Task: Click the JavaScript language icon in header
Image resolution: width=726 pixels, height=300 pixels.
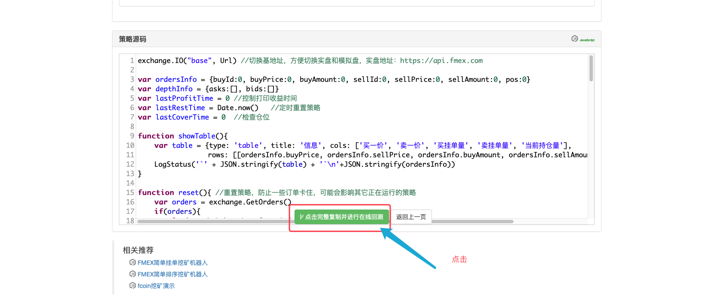Action: pos(583,39)
